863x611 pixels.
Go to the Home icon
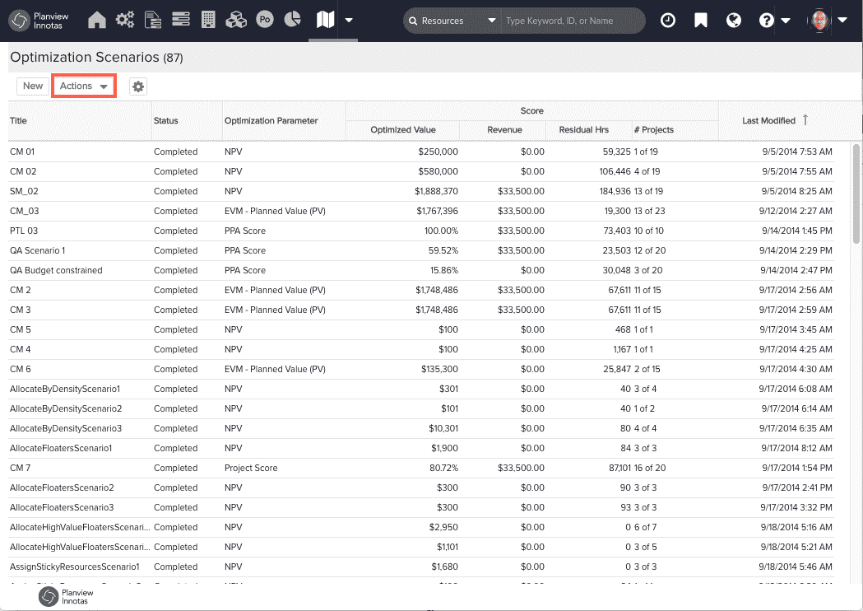97,20
